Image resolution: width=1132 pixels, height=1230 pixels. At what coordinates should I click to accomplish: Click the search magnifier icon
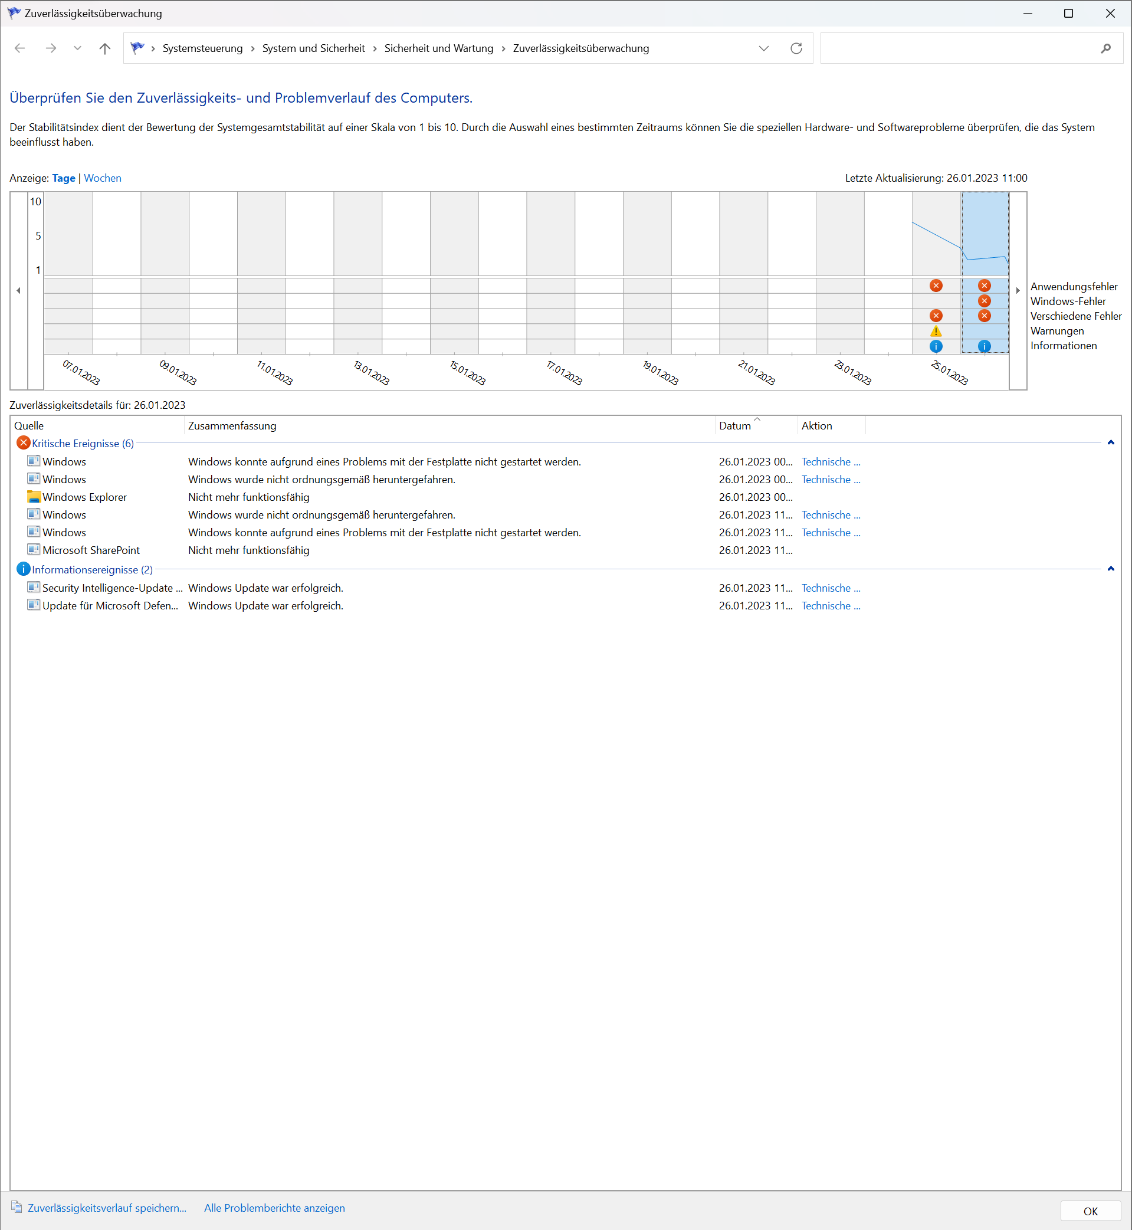coord(1105,48)
